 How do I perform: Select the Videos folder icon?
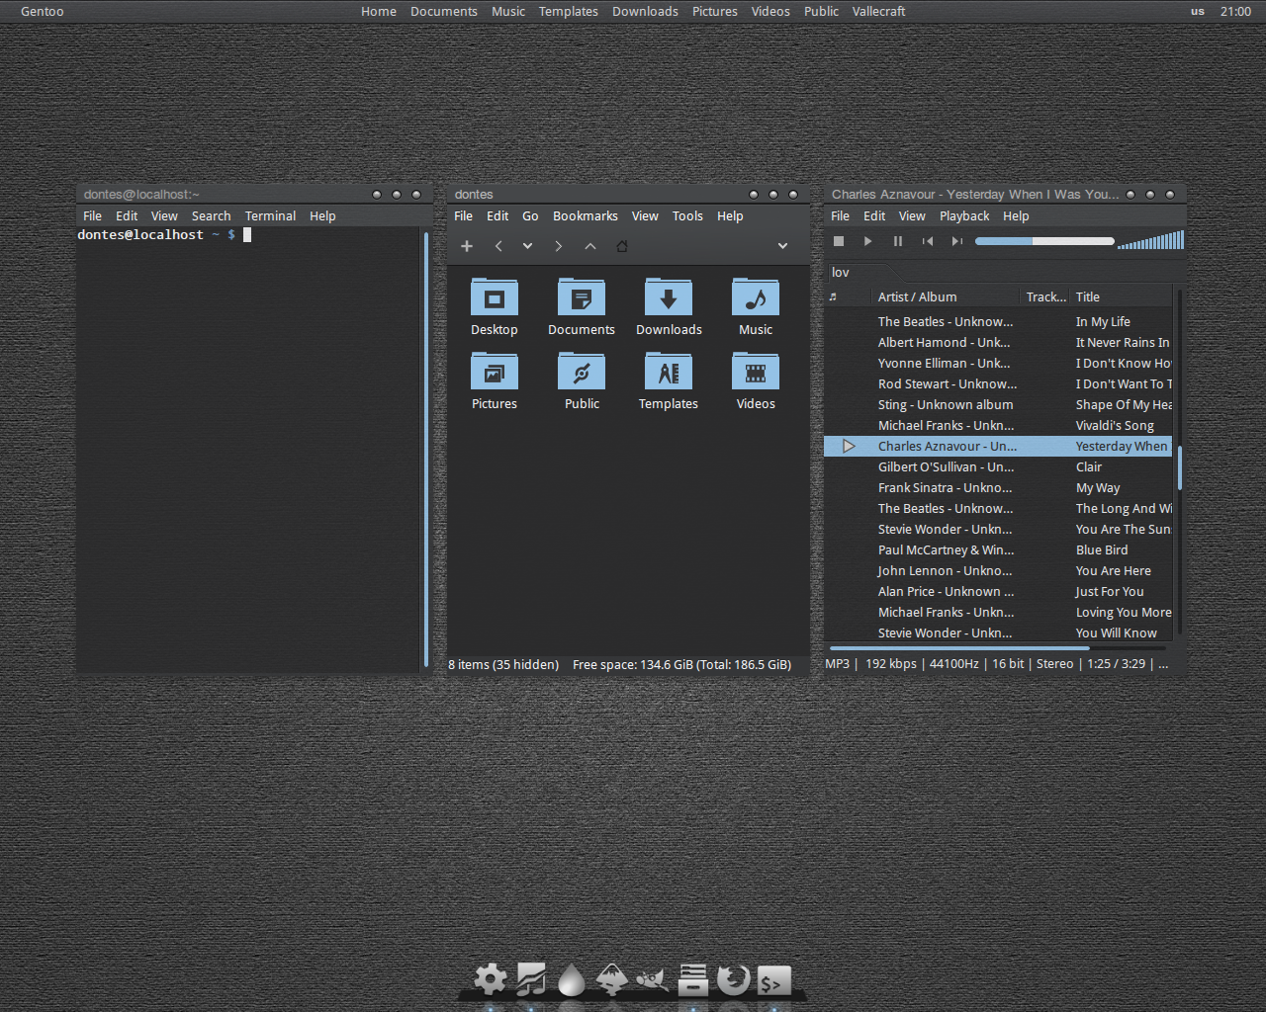tap(756, 372)
